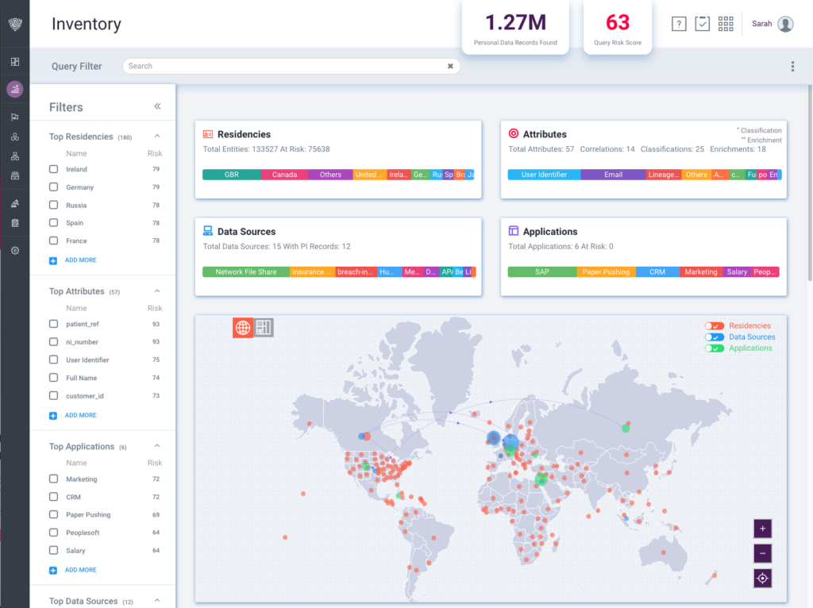The image size is (813, 608).
Task: Click the flag icon in the left sidebar
Action: pos(14,117)
